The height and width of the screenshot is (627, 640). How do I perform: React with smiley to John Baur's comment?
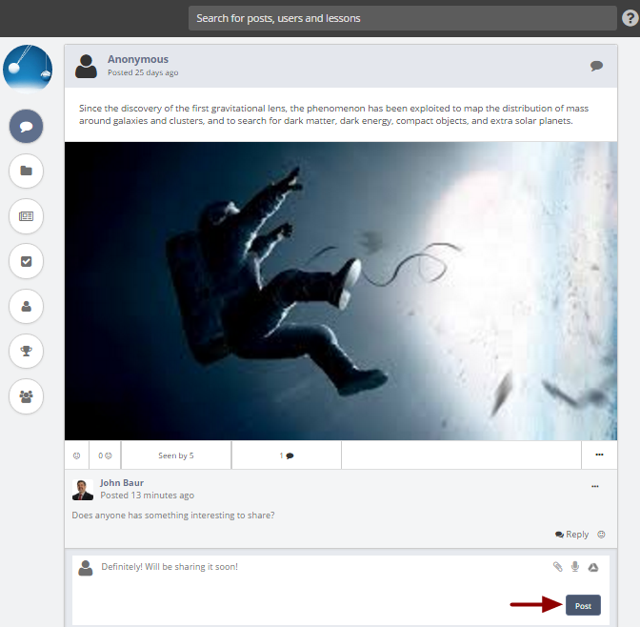coord(601,535)
